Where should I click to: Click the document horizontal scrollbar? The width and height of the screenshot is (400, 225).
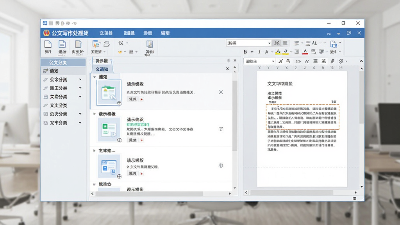(292, 192)
